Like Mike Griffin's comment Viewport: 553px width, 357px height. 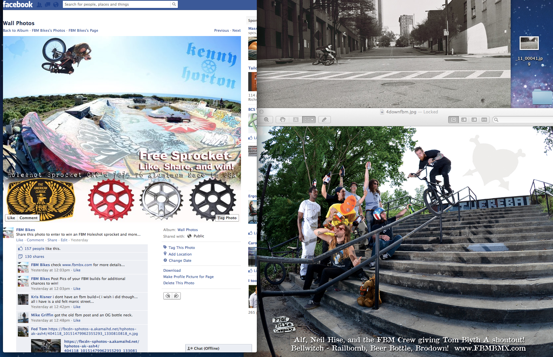[77, 320]
